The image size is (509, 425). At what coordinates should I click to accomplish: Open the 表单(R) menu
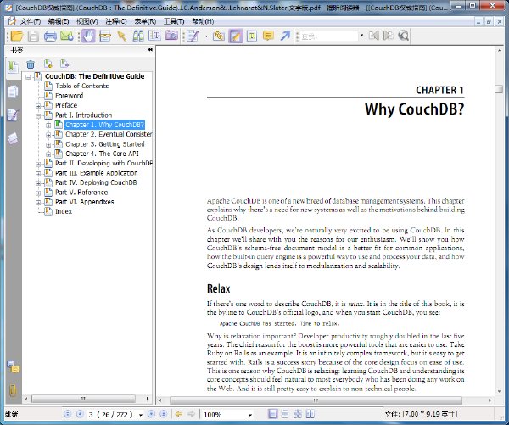click(145, 21)
